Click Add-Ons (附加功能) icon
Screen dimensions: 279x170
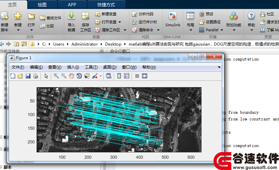(x=234, y=16)
